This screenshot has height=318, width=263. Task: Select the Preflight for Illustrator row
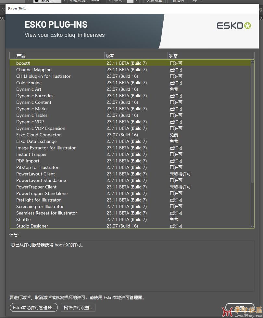130,200
